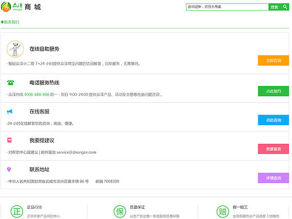
Task: Click the magnifier search icon
Action: (x=285, y=7)
